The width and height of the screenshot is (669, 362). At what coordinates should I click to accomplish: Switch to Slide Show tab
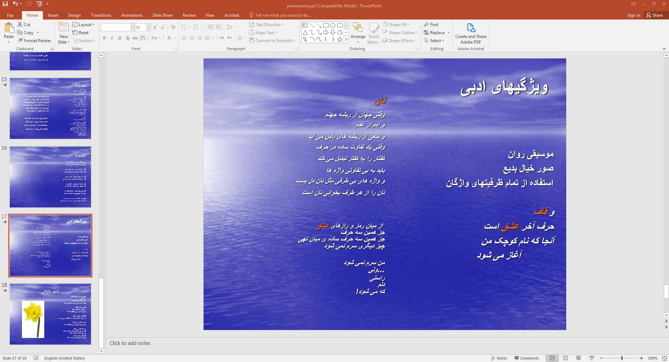point(162,15)
